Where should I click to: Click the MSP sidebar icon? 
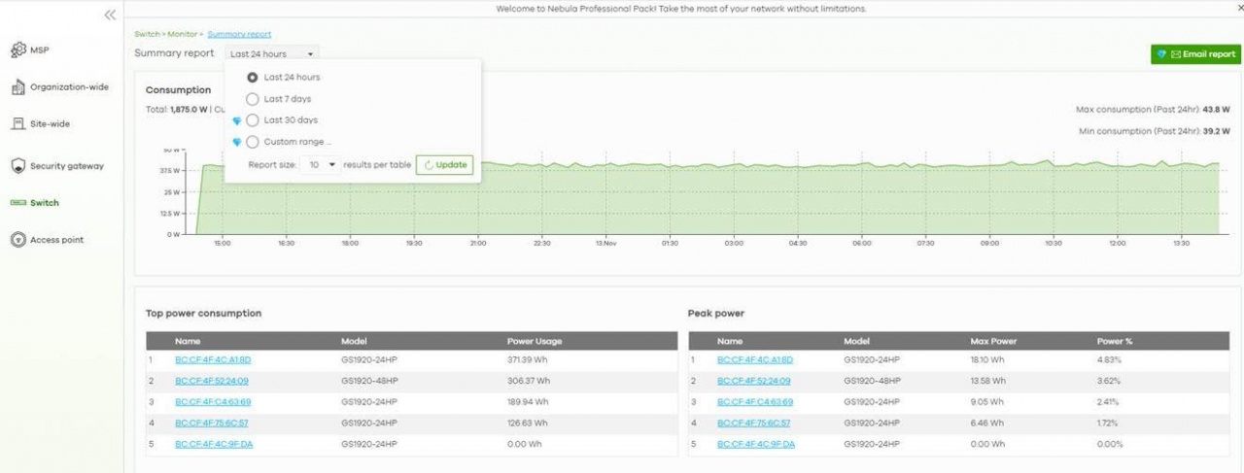tap(17, 50)
